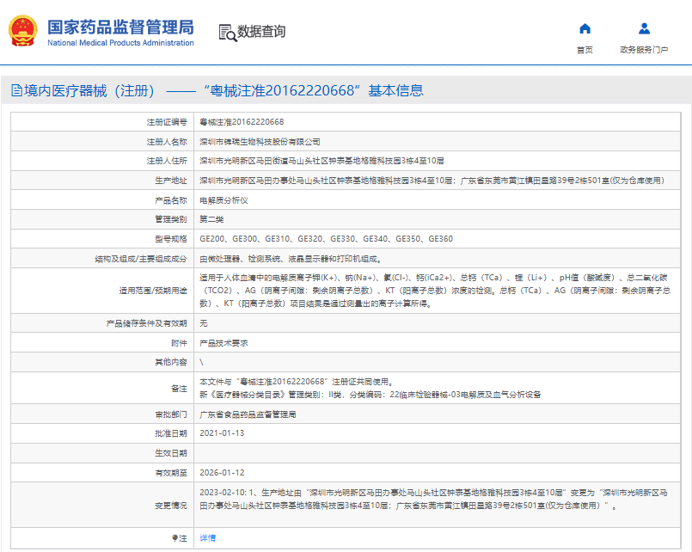Open the 数据查询 search icon
This screenshot has height=552, width=692.
[x=228, y=33]
